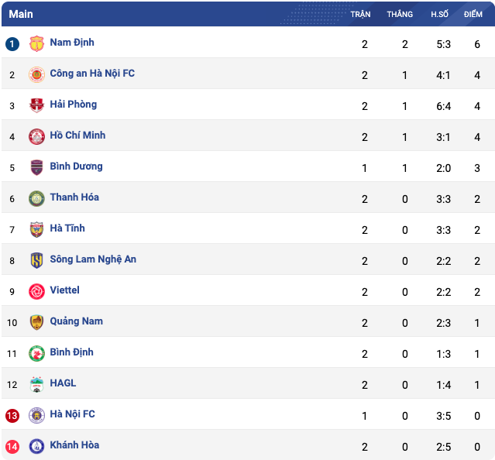Sort by the ĐIỂM column header
The width and height of the screenshot is (495, 460).
(x=473, y=14)
